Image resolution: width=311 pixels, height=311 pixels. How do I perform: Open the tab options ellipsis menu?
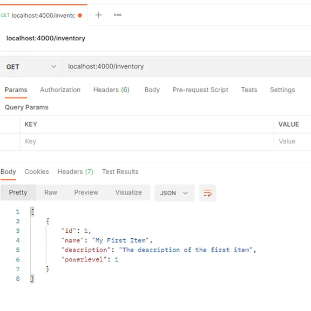(x=118, y=15)
